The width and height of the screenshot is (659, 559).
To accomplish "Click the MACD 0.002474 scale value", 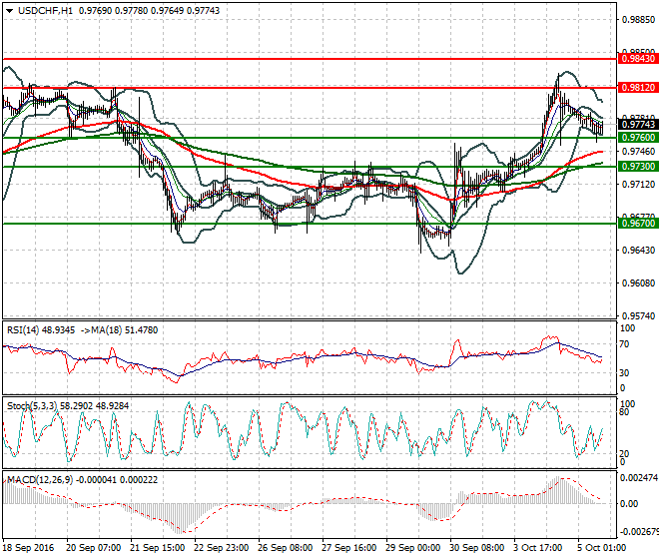I will point(639,478).
